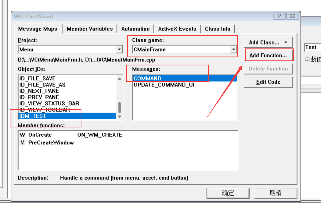Select ID_NEXT_PANE in Object IDs list
This screenshot has width=321, height=210.
coord(67,91)
